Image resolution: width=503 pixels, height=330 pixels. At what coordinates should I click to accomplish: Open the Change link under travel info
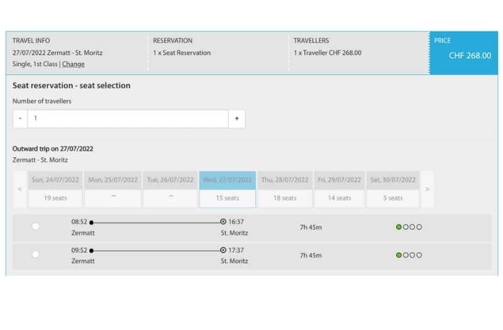(x=73, y=64)
